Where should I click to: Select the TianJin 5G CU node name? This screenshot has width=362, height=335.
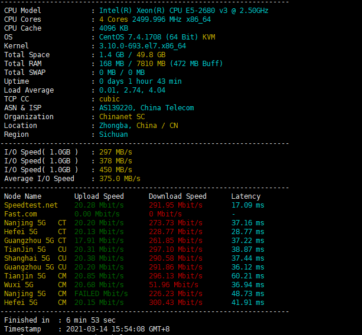click(x=35, y=249)
